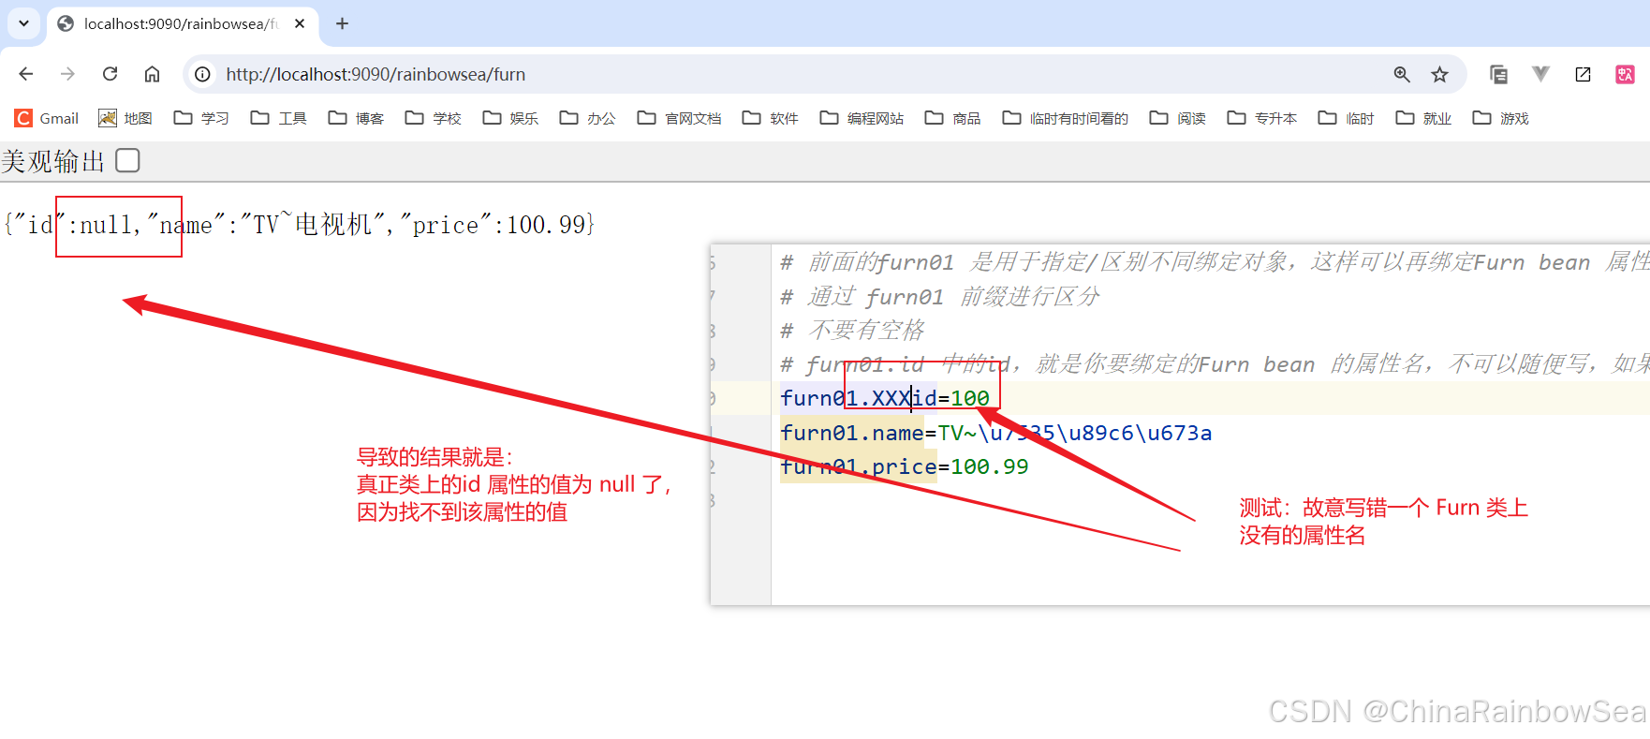
Task: Close the localhost:9090 tab
Action: point(300,23)
